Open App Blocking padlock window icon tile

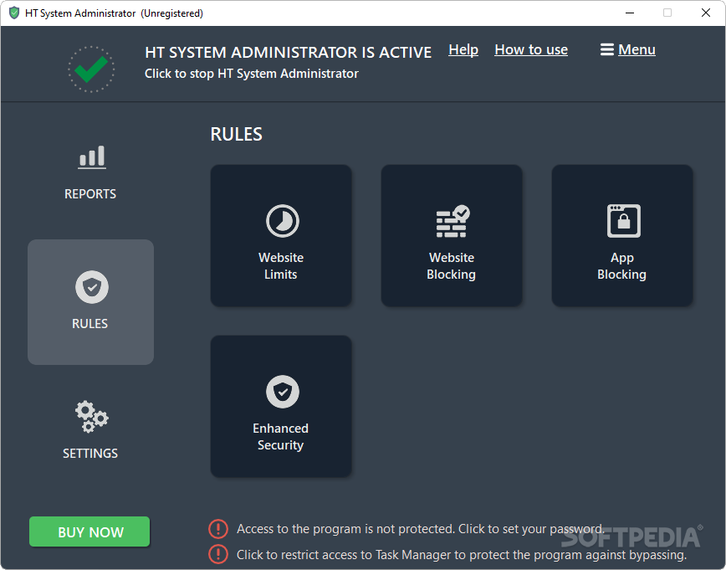pyautogui.click(x=624, y=221)
